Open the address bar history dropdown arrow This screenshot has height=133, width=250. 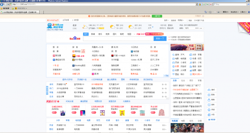pos(197,4)
